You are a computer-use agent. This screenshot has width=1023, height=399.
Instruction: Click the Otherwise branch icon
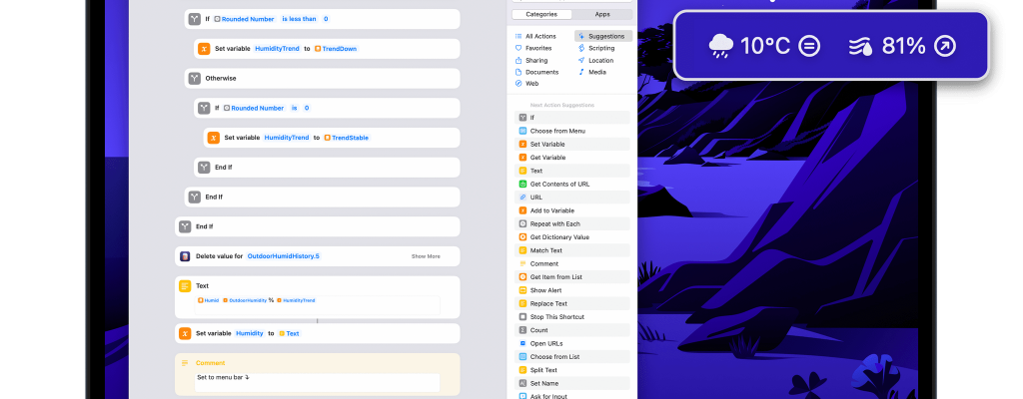coord(194,78)
